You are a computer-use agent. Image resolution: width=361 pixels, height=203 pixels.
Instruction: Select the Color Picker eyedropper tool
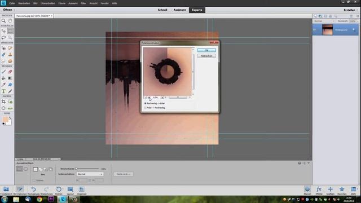tap(4, 85)
